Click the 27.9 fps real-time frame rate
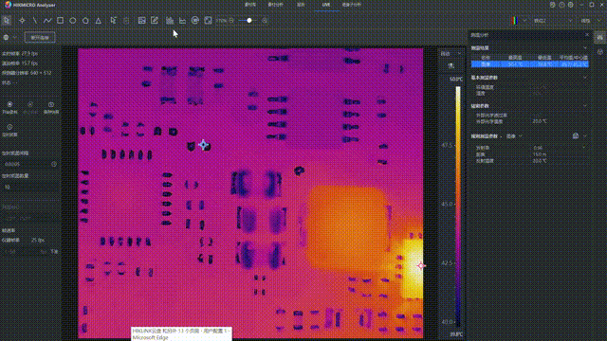The height and width of the screenshot is (341, 607). (x=29, y=54)
